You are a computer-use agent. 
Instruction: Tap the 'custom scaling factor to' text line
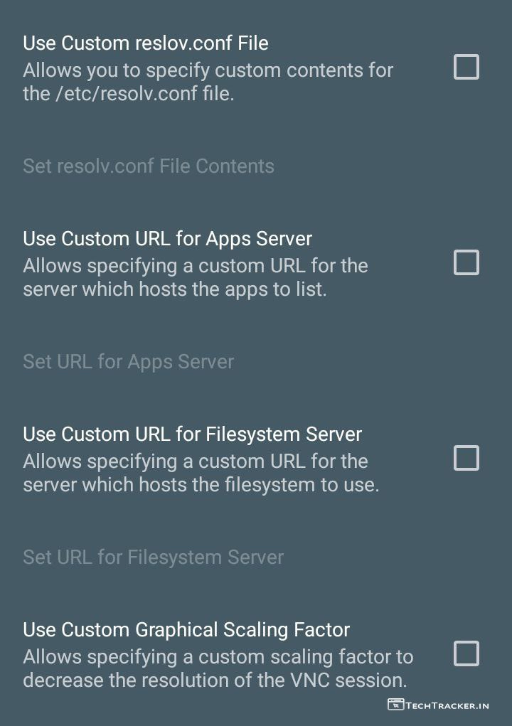(218, 656)
